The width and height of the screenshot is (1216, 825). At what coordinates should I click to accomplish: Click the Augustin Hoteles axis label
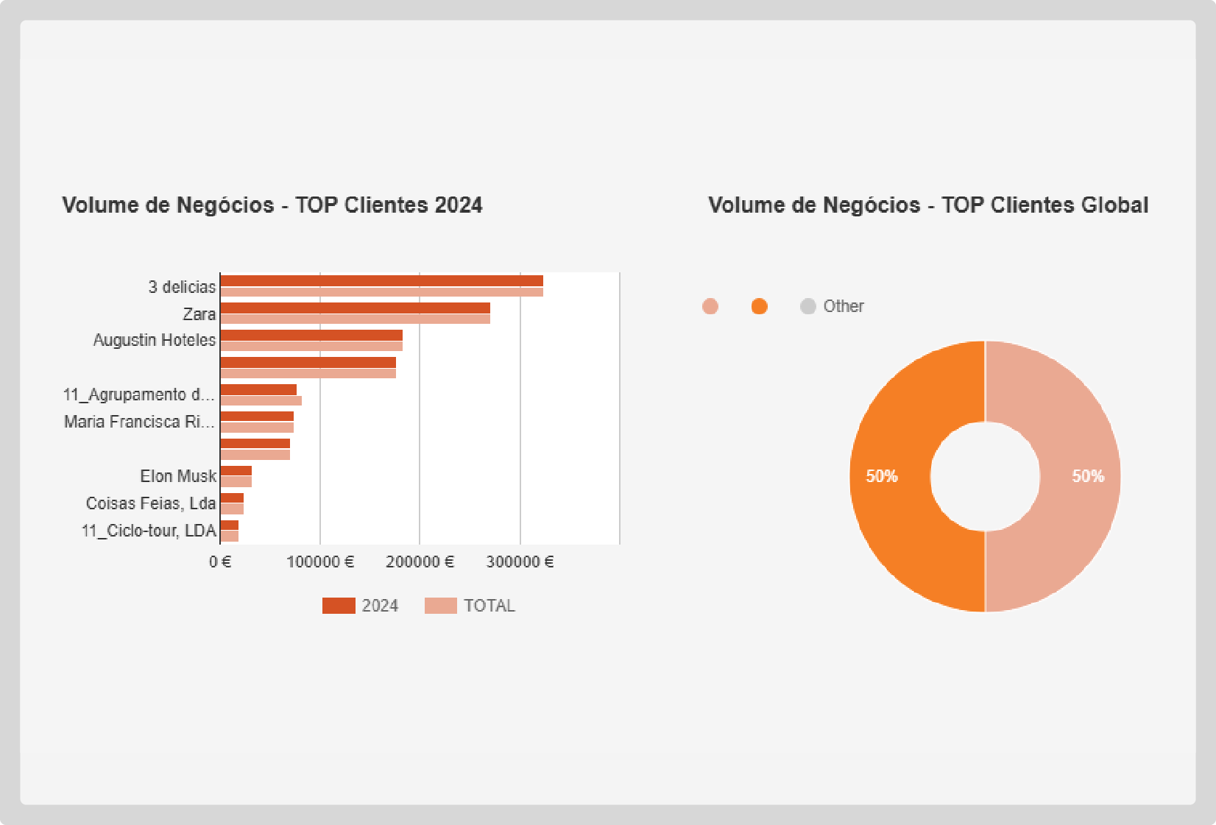[x=155, y=340]
